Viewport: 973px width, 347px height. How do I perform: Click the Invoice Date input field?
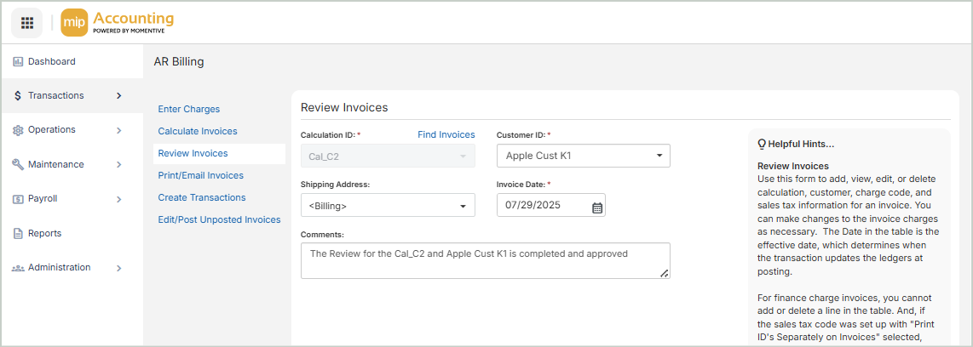coord(544,206)
